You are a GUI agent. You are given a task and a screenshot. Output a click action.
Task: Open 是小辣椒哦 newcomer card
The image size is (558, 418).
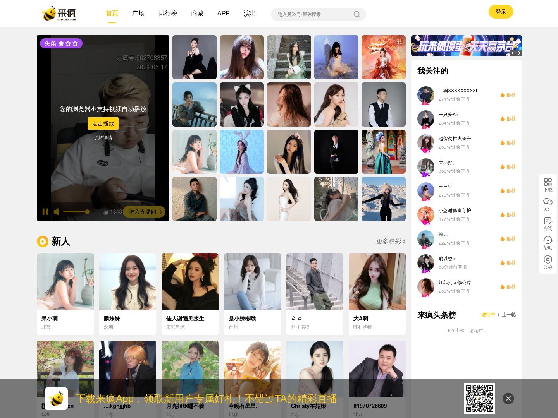(252, 294)
